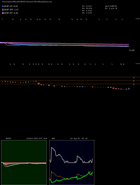Click the 11.39 price label
The height and width of the screenshot is (185, 140).
[x=132, y=50]
